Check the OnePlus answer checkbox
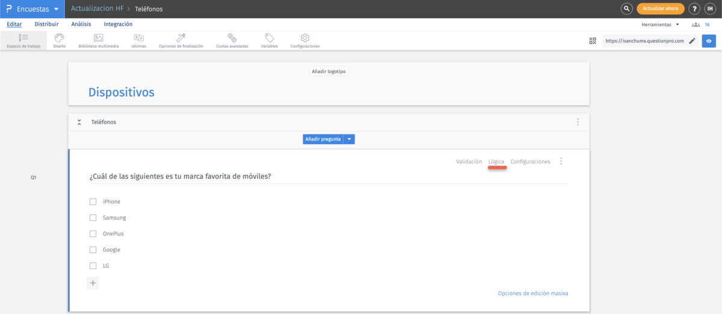Screen dimensions: 722x314 click(93, 234)
